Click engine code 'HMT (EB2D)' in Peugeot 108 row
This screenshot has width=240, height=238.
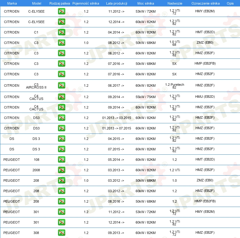(x=205, y=159)
